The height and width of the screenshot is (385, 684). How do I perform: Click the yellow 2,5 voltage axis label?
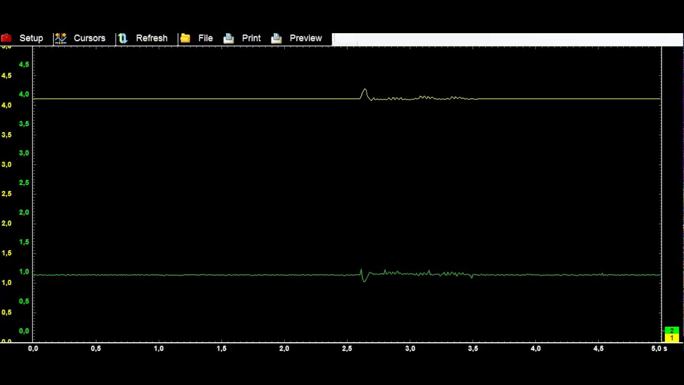pos(6,194)
